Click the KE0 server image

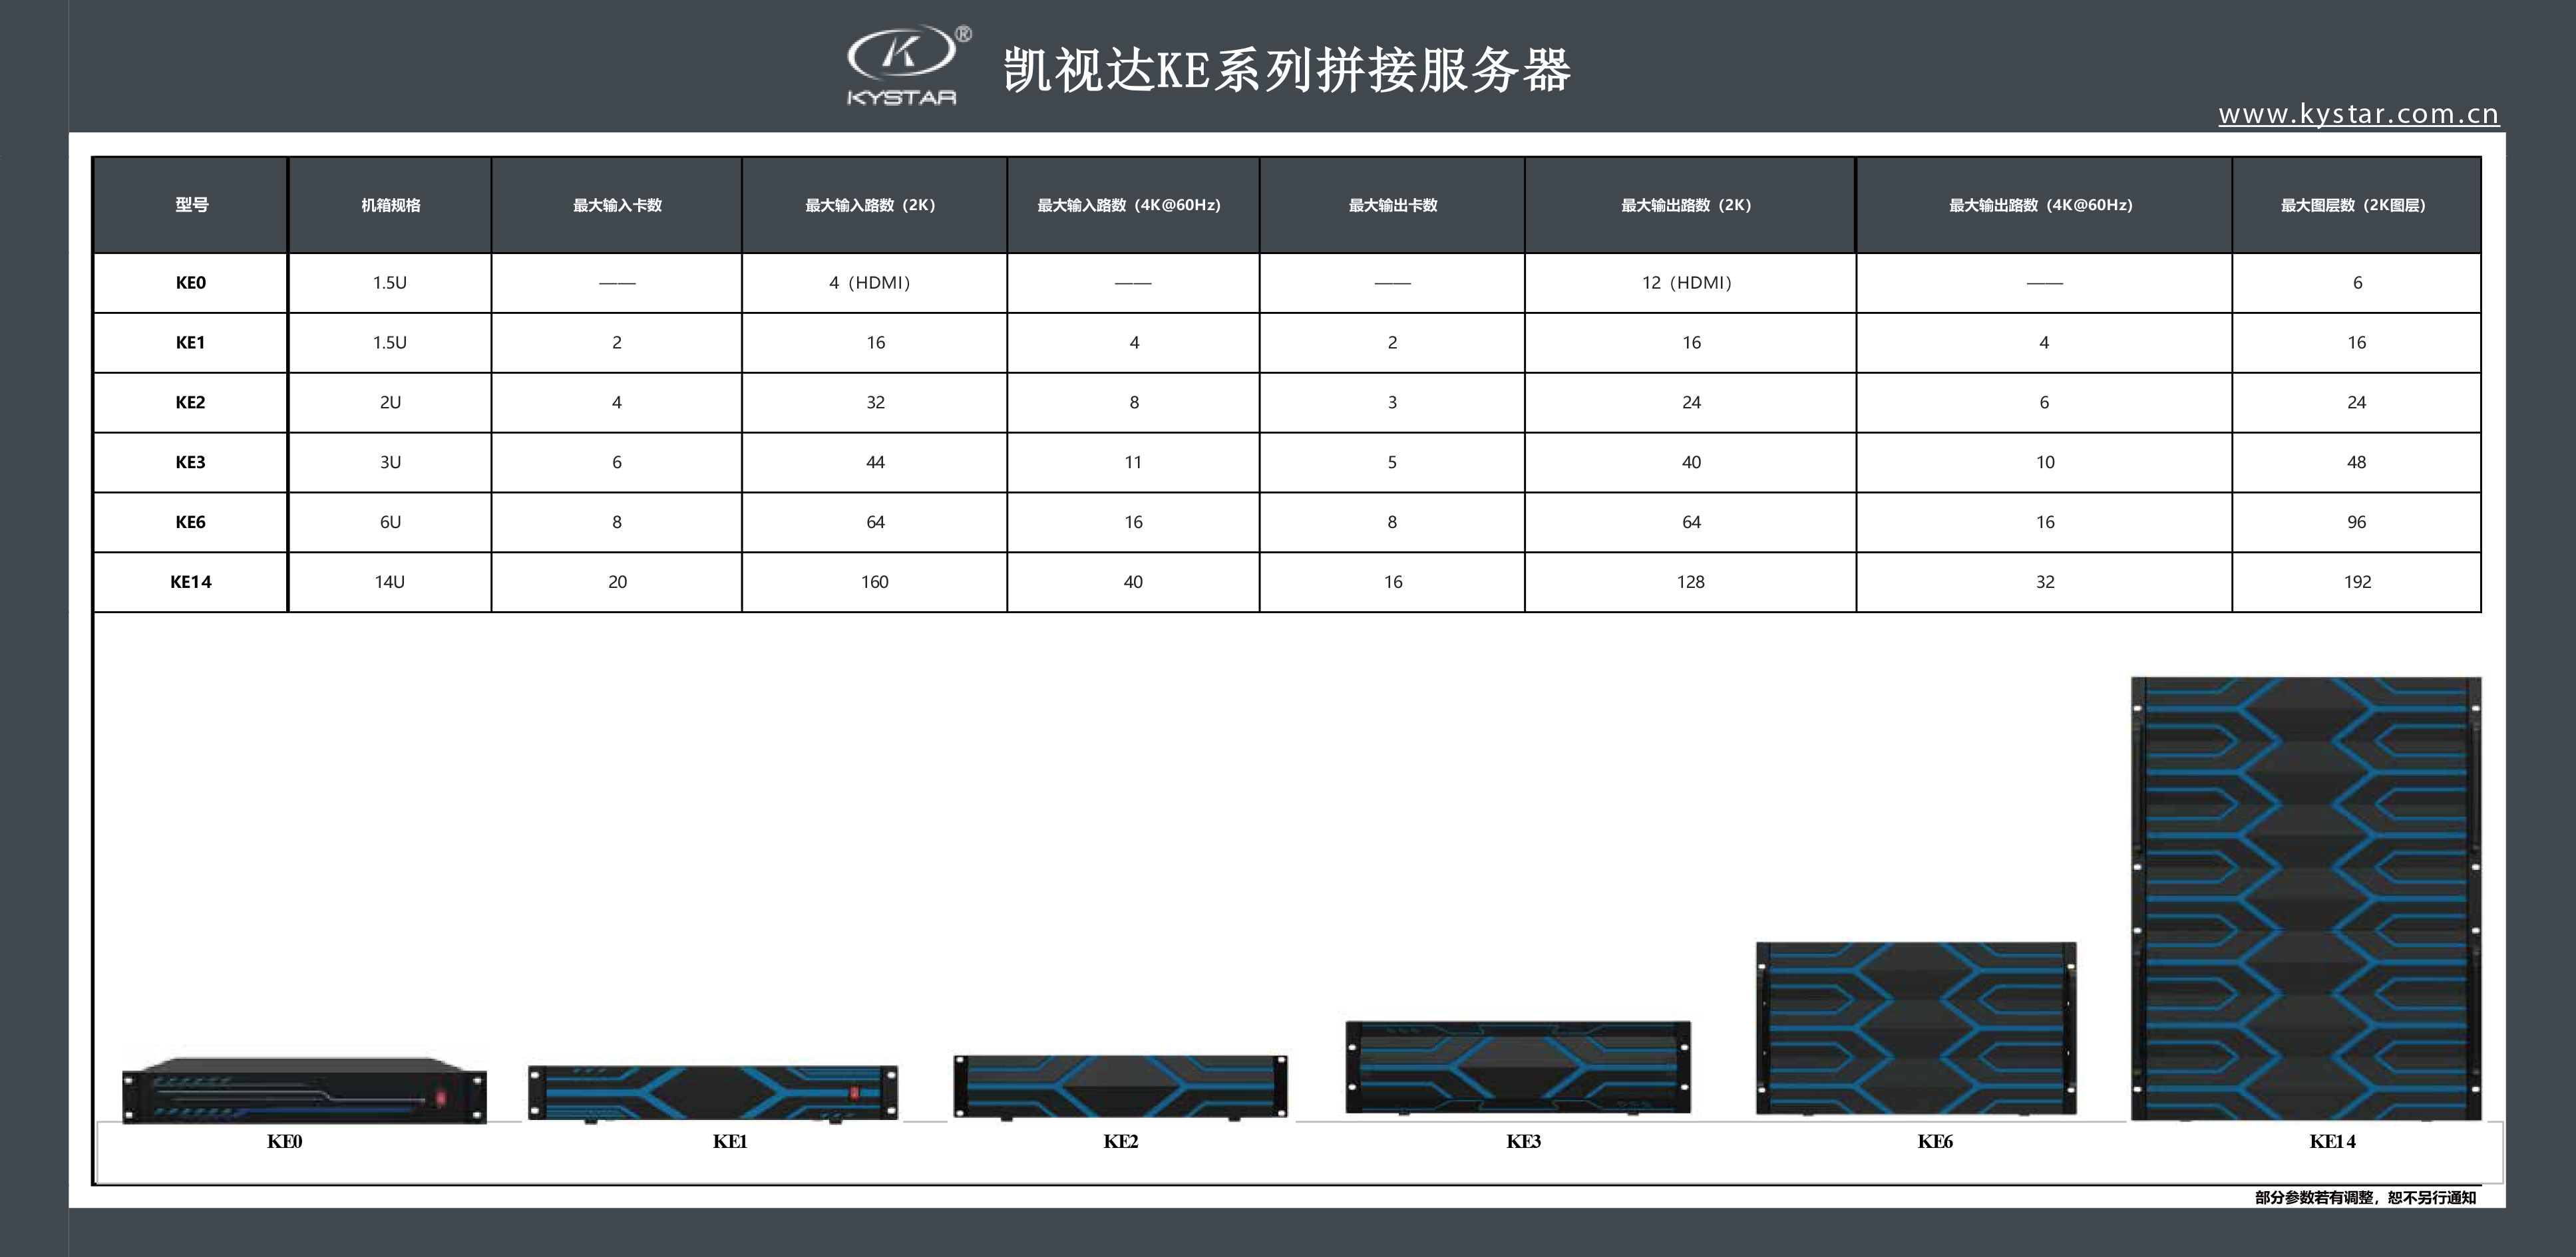(x=304, y=1090)
